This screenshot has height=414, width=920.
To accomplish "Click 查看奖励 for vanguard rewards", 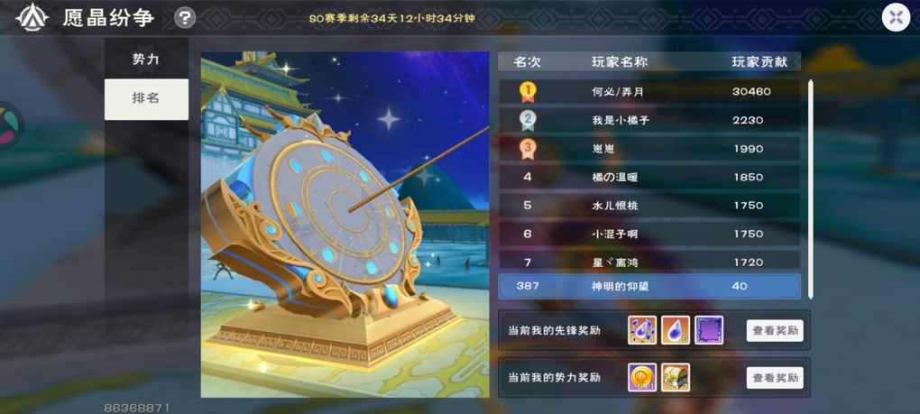I will click(775, 331).
